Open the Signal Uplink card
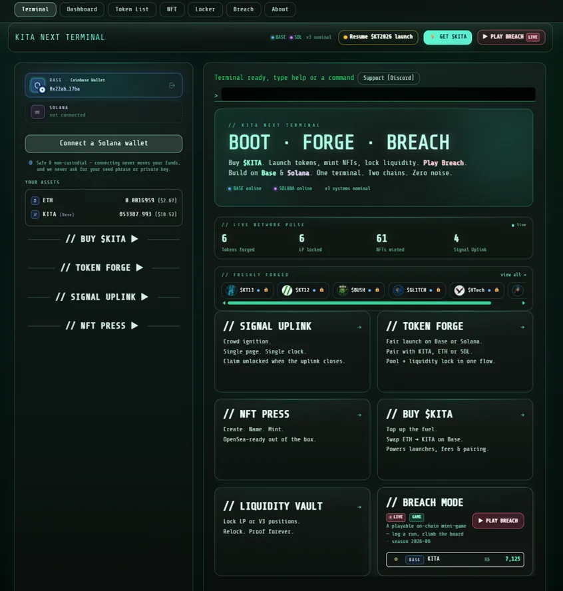 click(x=292, y=351)
